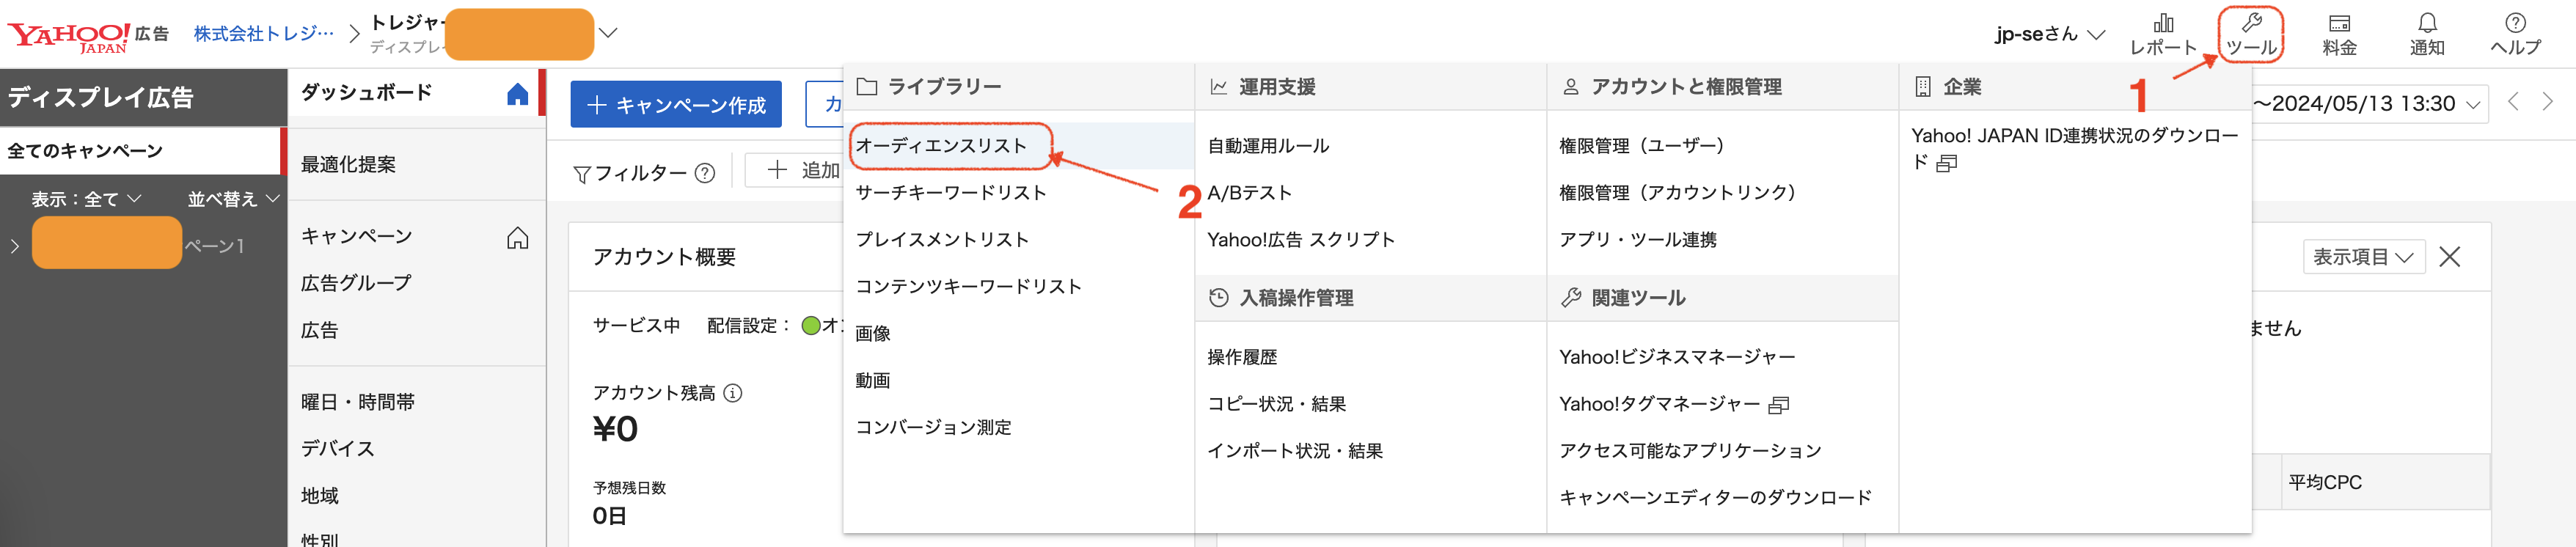Select Yahoo!広告 スクリプト under 運用支援

[1301, 239]
